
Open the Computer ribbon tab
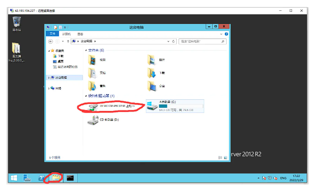click(67, 34)
